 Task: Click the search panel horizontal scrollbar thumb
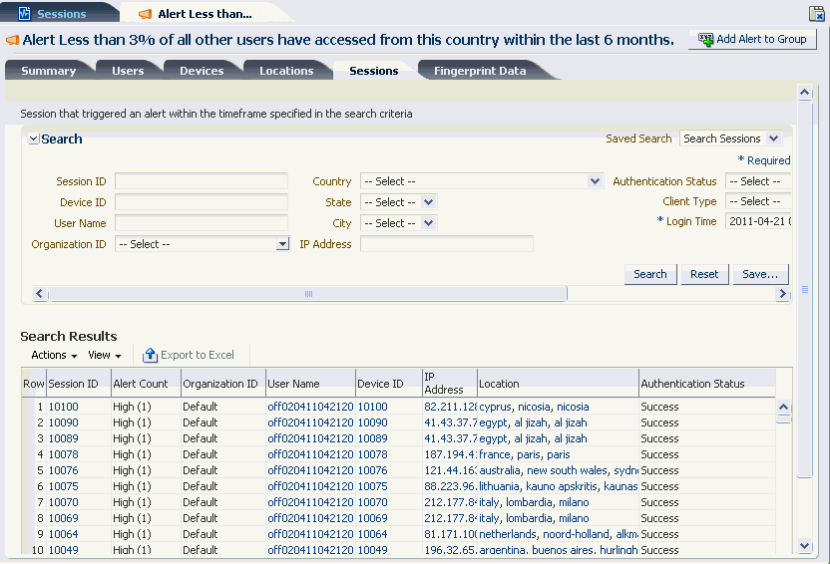(x=308, y=293)
